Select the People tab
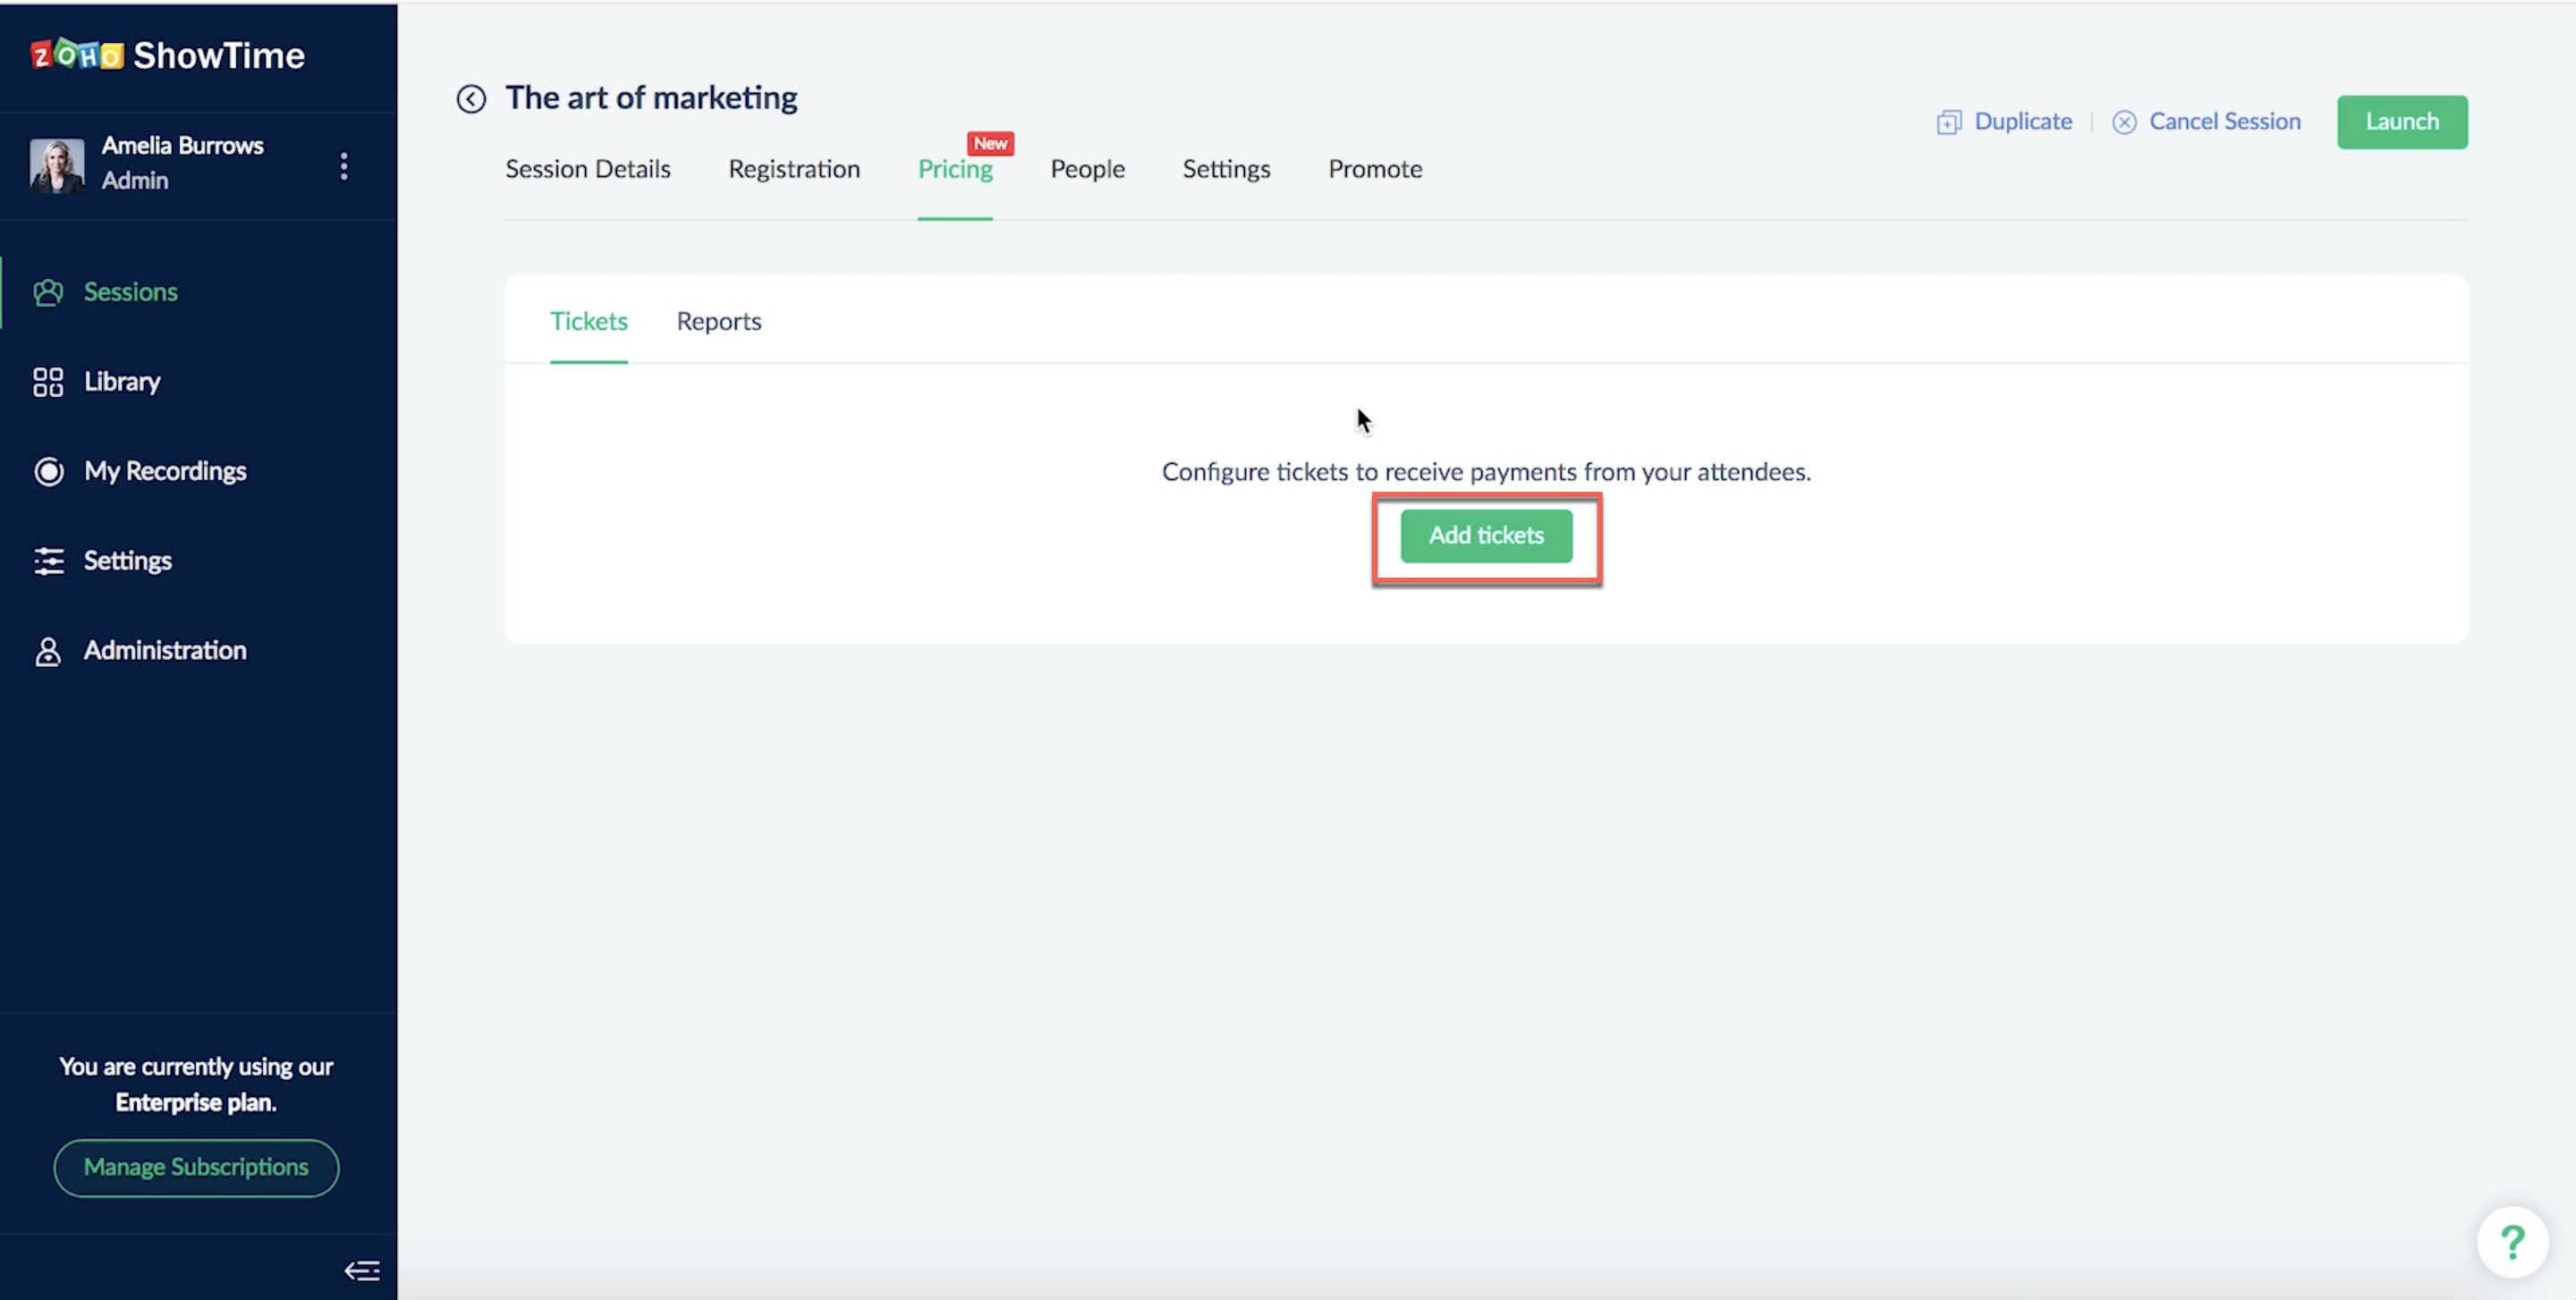 [1087, 170]
